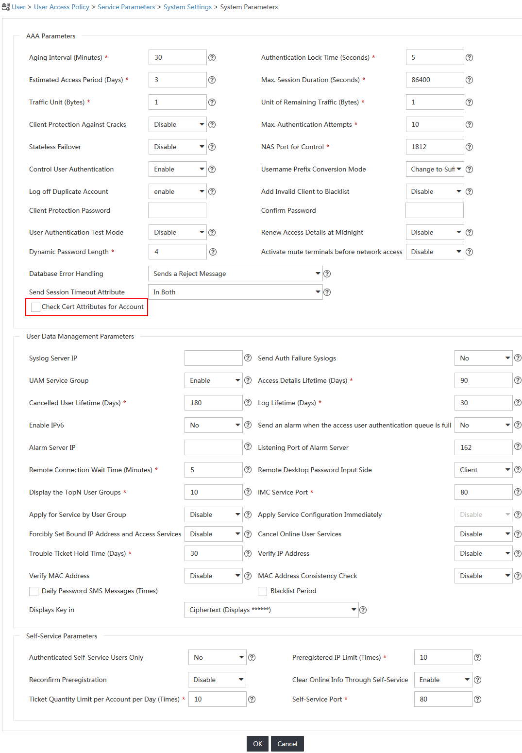Open Verify MAC Address dropdown
The height and width of the screenshot is (753, 522).
tap(213, 576)
